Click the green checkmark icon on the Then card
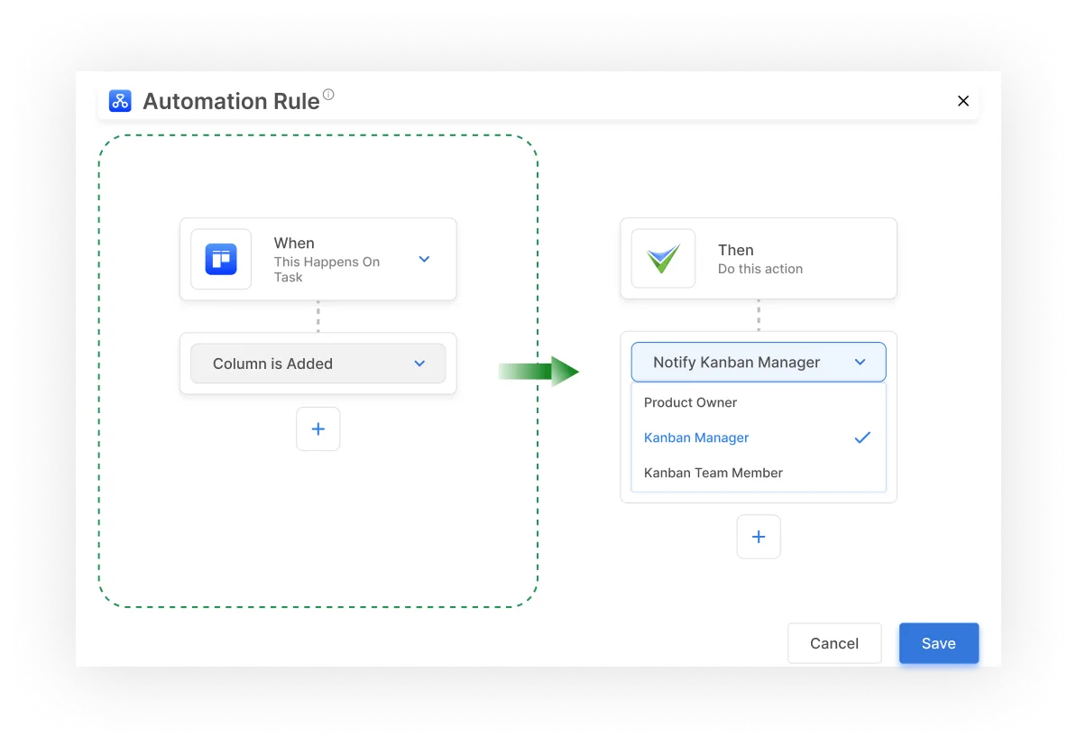Screen dimensions: 1077x746 pyautogui.click(x=663, y=258)
